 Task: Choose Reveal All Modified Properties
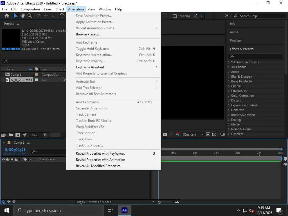pyautogui.click(x=113, y=166)
